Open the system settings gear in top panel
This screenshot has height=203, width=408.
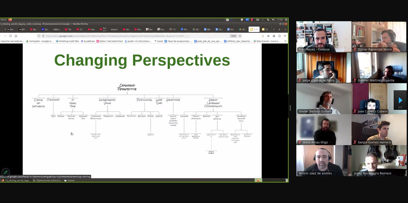coord(286,19)
